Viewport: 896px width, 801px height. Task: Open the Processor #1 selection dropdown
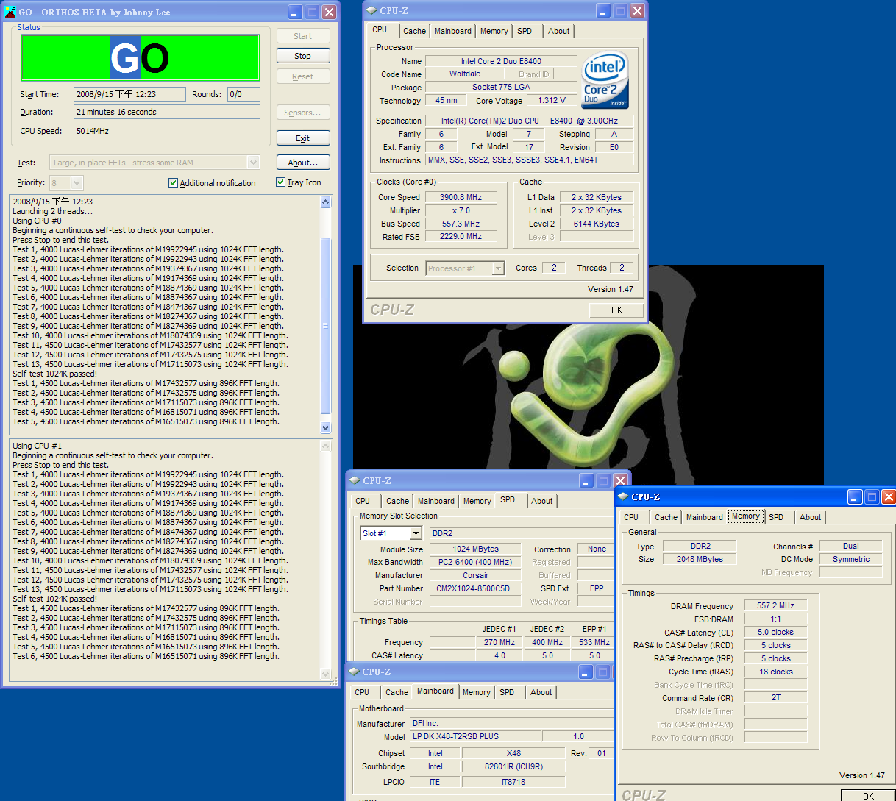click(x=498, y=268)
